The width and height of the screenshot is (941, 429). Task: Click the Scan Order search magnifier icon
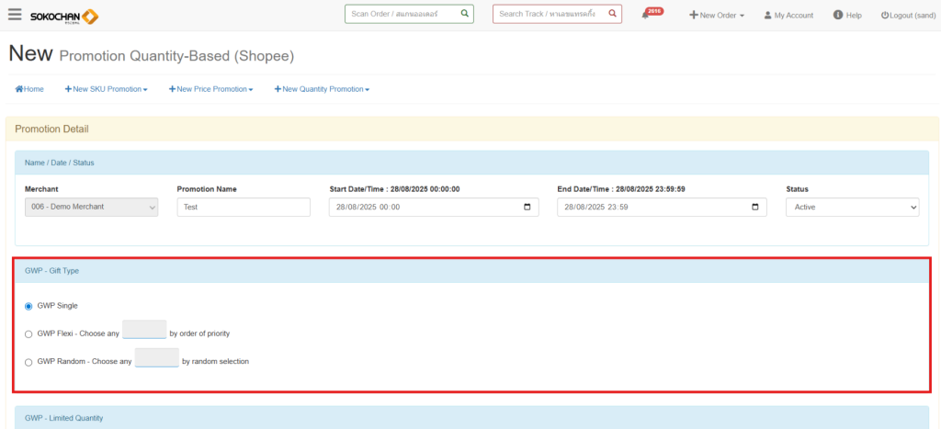(x=464, y=14)
